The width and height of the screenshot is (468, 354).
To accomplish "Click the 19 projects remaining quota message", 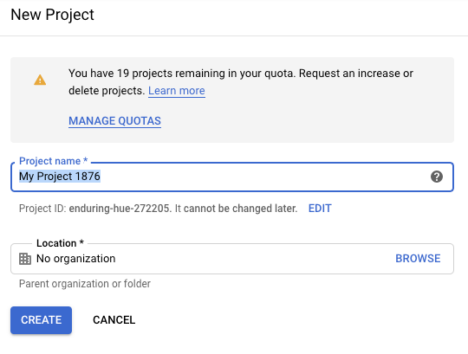I will [x=241, y=74].
